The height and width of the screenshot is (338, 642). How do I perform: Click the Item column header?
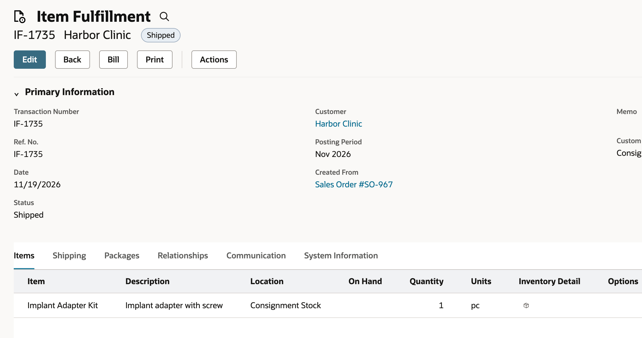pyautogui.click(x=36, y=281)
